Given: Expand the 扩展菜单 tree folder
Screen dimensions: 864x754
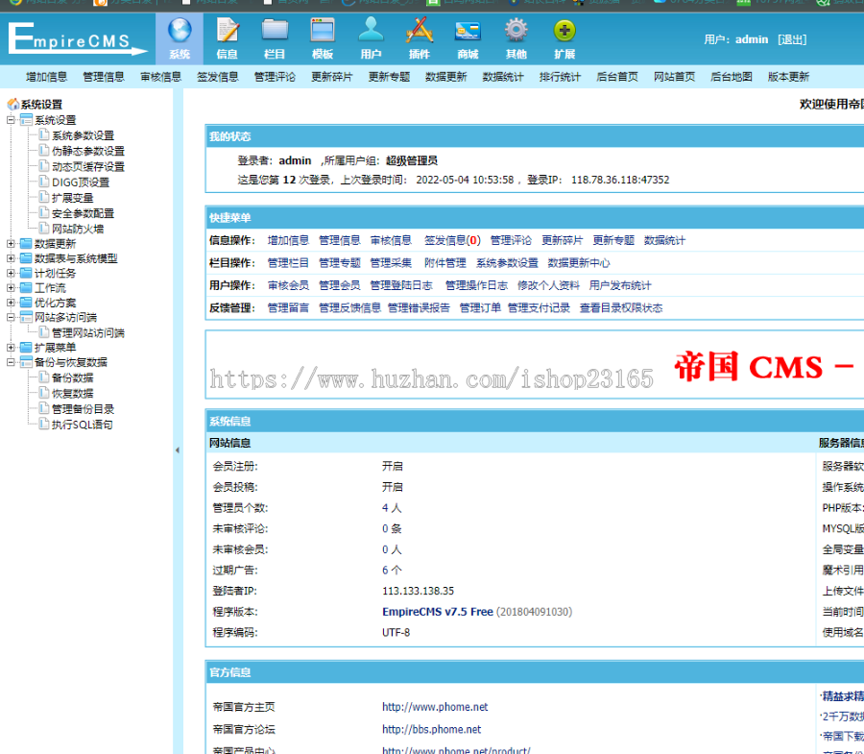Looking at the screenshot, I should (x=11, y=348).
